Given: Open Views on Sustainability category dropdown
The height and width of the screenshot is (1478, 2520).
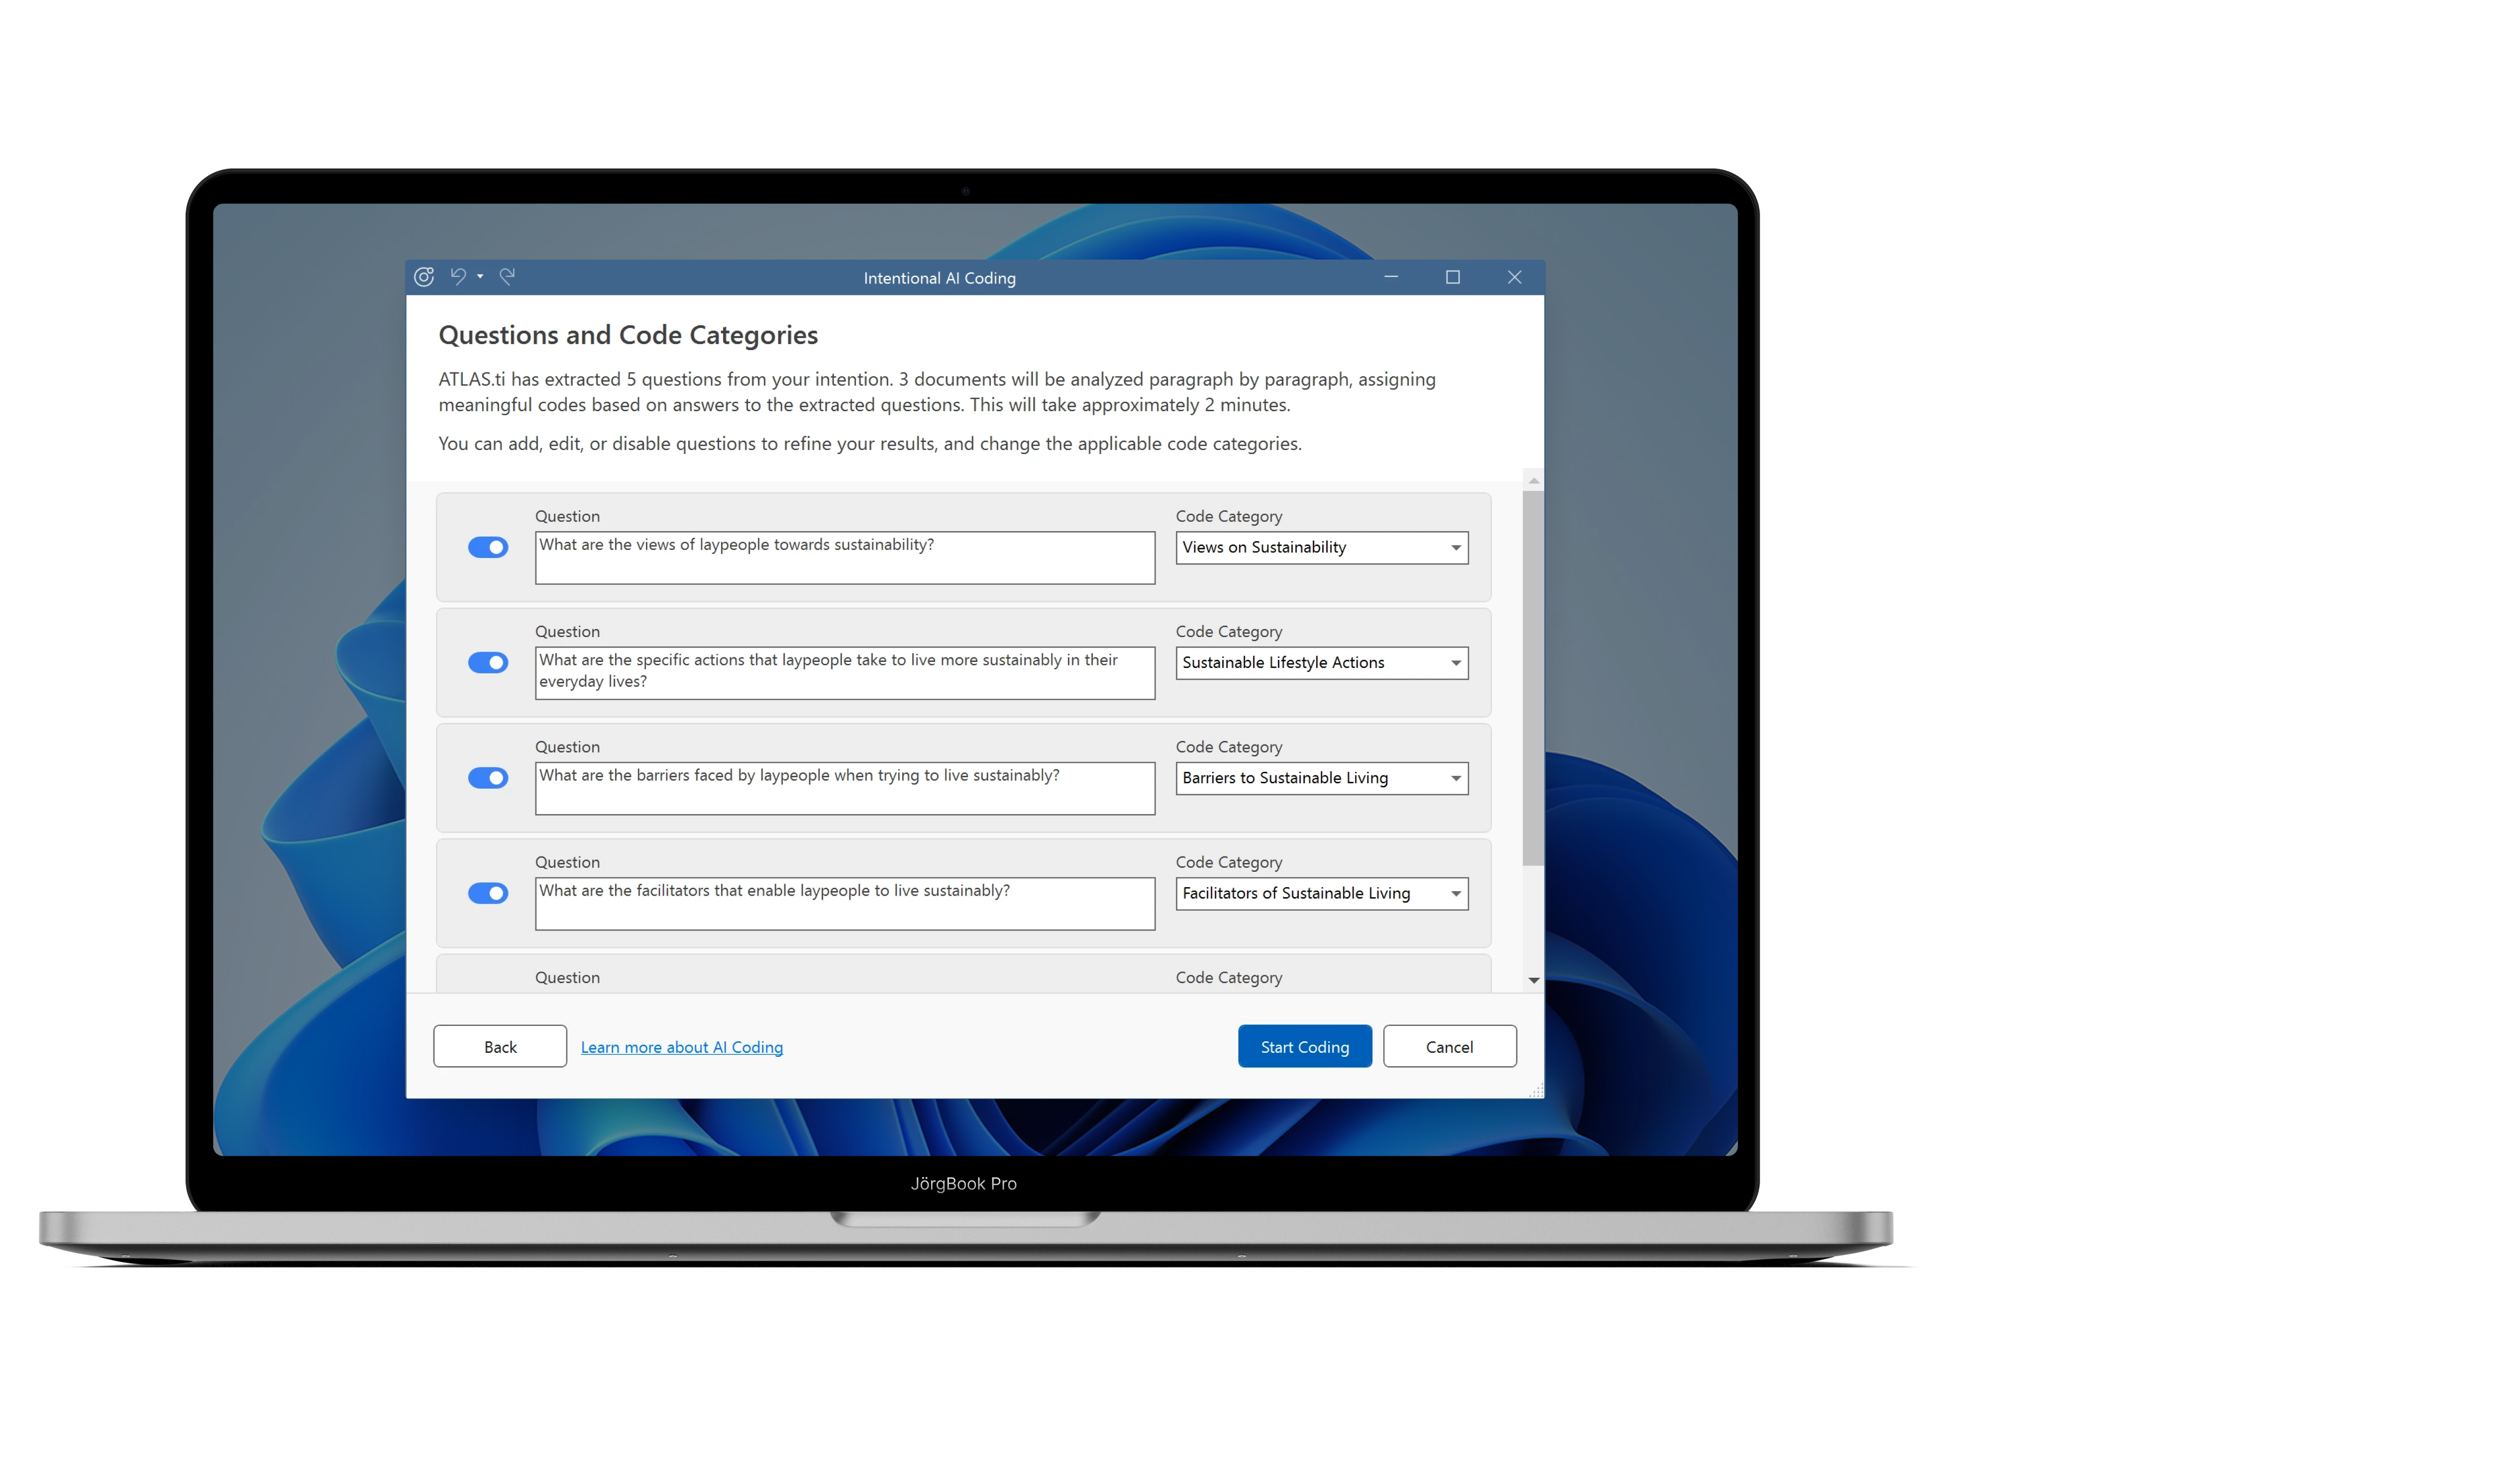Looking at the screenshot, I should coord(1455,548).
